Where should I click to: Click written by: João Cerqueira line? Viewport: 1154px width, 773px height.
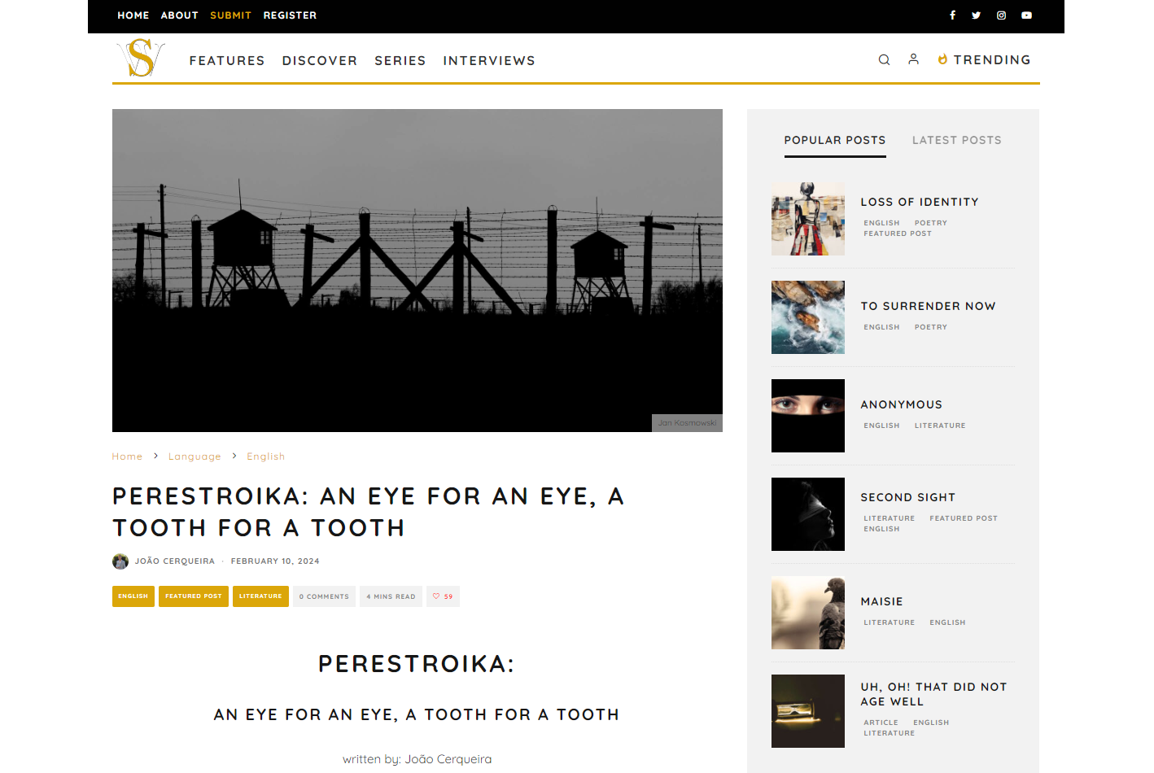pyautogui.click(x=417, y=759)
